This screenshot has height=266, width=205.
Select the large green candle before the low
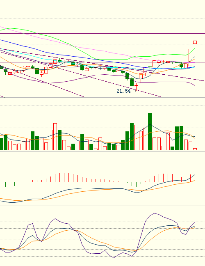(132, 82)
